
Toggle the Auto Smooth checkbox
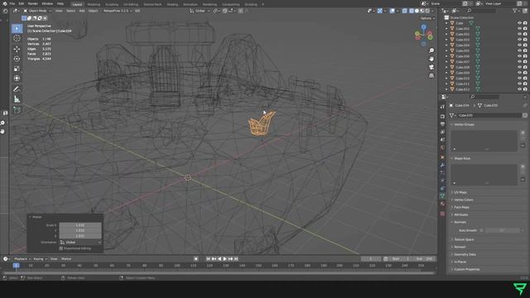tap(482, 230)
